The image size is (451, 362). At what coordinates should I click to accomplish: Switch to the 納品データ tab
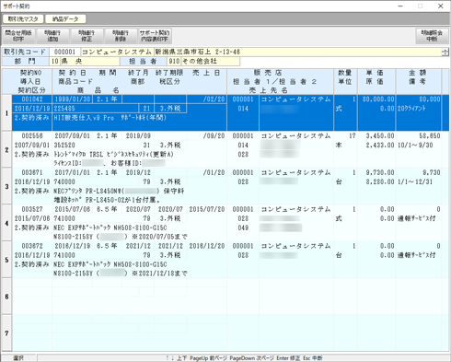[65, 19]
